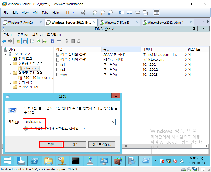Click 찾아보기(B)... button
211x172 pixels.
[x=102, y=144]
